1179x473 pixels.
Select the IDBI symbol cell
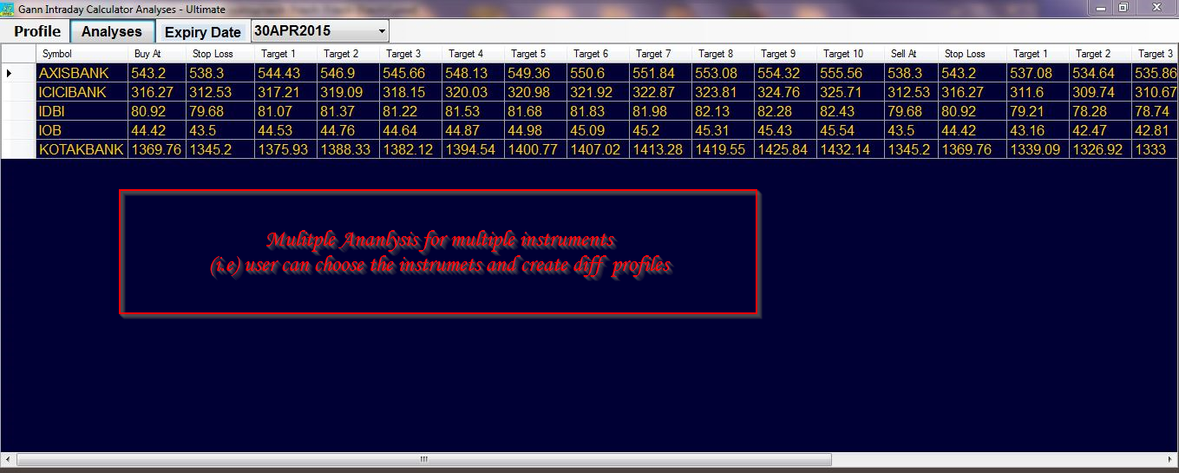tap(81, 111)
